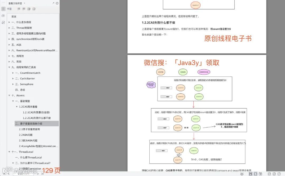
Task: Open 一、什么是ThreadLocal bookmark
Action: pyautogui.click(x=28, y=158)
